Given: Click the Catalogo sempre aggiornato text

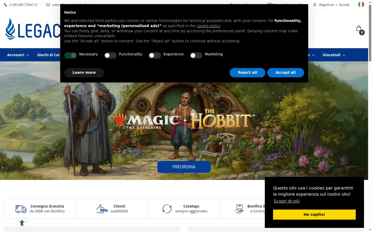Looking at the screenshot, I should point(191,209).
